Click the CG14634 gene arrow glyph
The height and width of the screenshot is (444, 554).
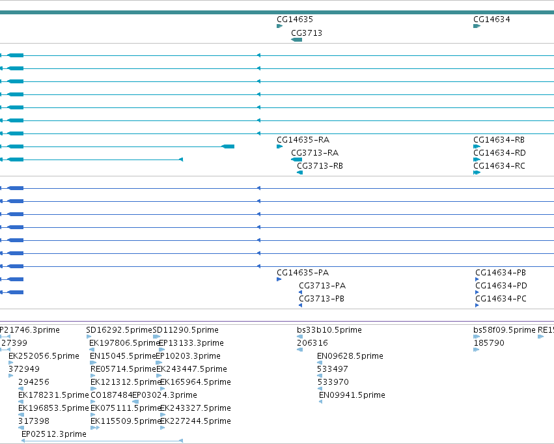click(x=477, y=26)
